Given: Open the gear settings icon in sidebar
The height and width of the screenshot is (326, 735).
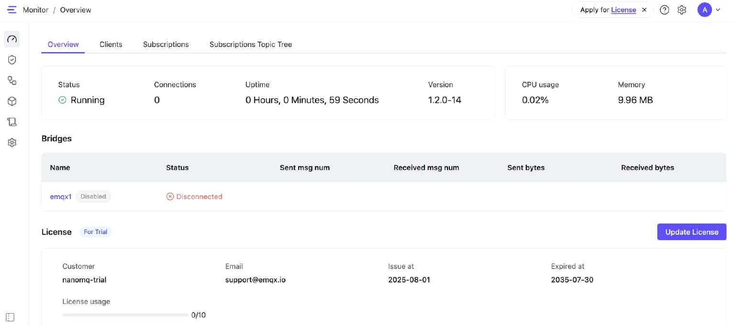Looking at the screenshot, I should coord(12,143).
